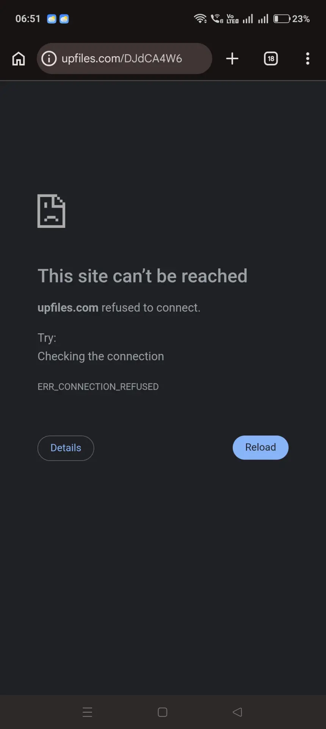The height and width of the screenshot is (729, 326).
Task: Open a new tab with plus icon
Action: 232,58
